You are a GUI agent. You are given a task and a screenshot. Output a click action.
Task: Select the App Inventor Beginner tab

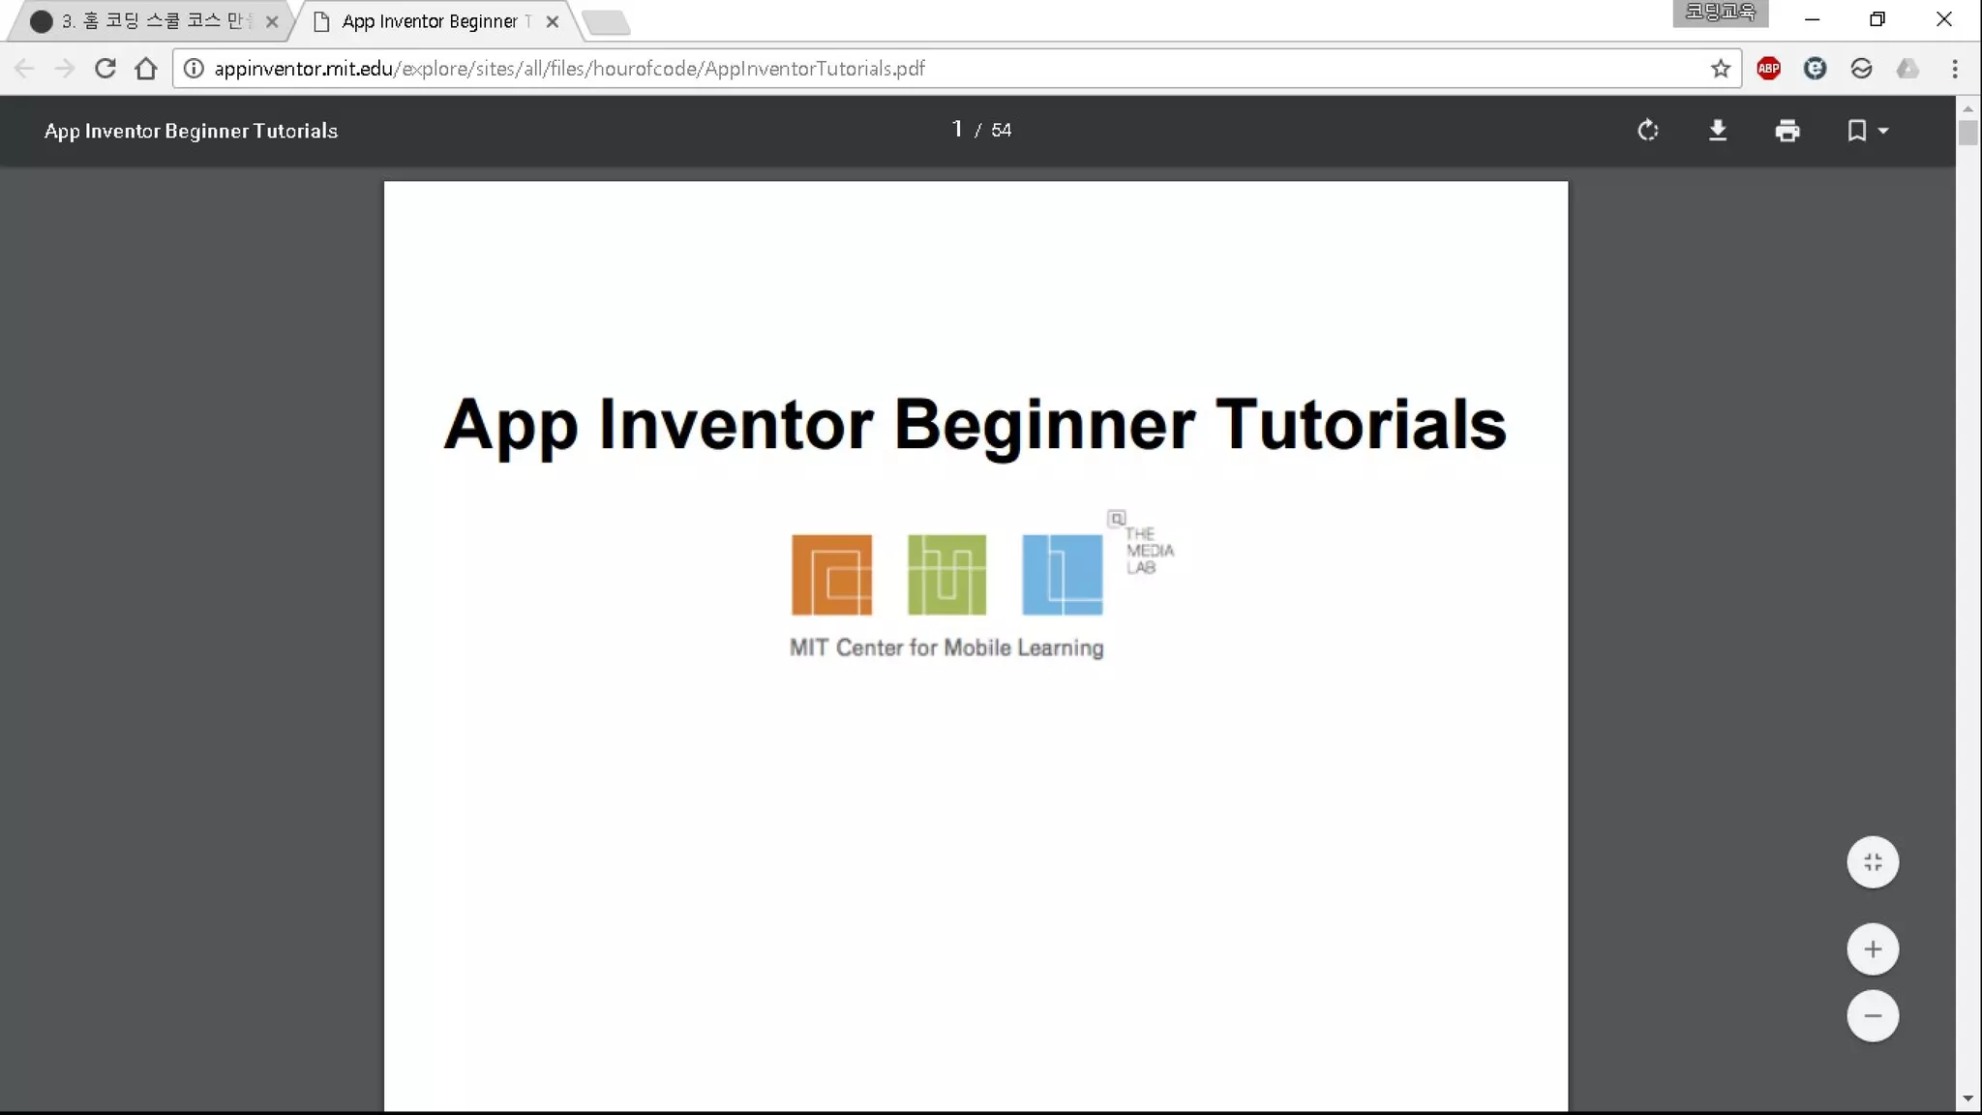(431, 21)
